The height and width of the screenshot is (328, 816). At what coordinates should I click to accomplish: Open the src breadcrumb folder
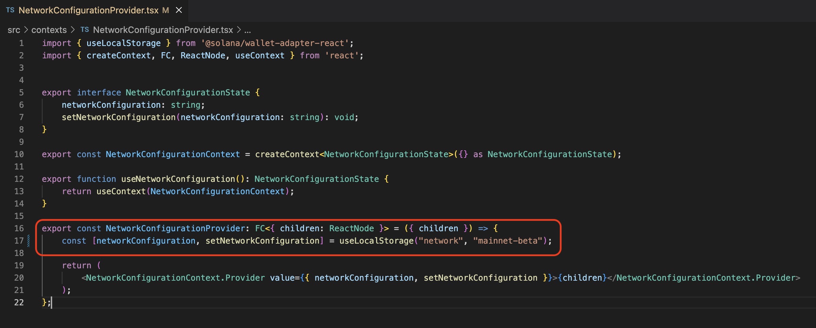click(14, 30)
